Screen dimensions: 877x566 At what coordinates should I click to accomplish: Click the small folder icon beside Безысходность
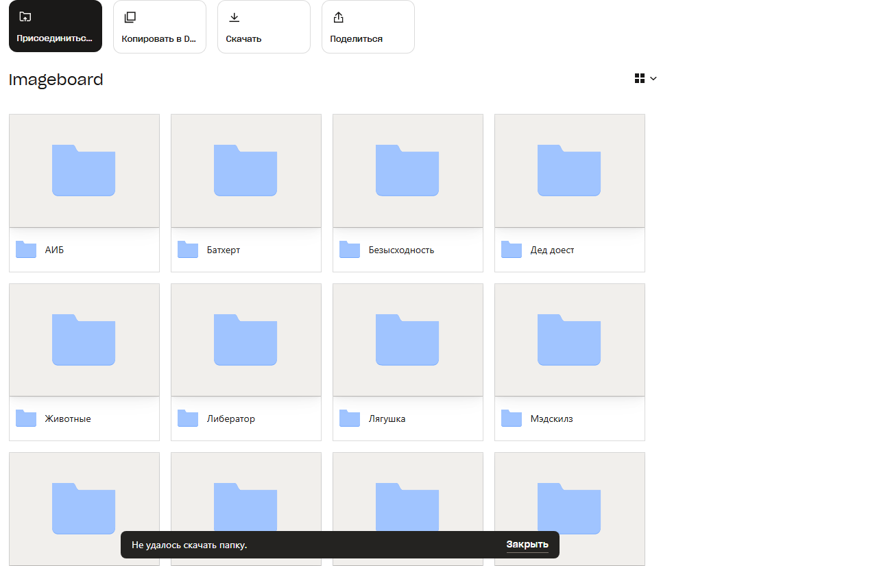[350, 250]
